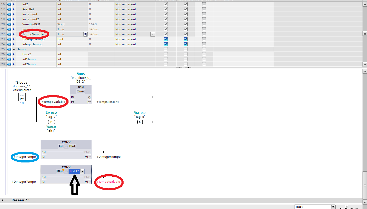
Task: Click the 16#0 default value cell
Action: (x=101, y=24)
